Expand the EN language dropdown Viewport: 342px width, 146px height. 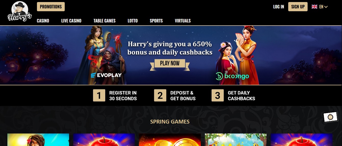[323, 7]
